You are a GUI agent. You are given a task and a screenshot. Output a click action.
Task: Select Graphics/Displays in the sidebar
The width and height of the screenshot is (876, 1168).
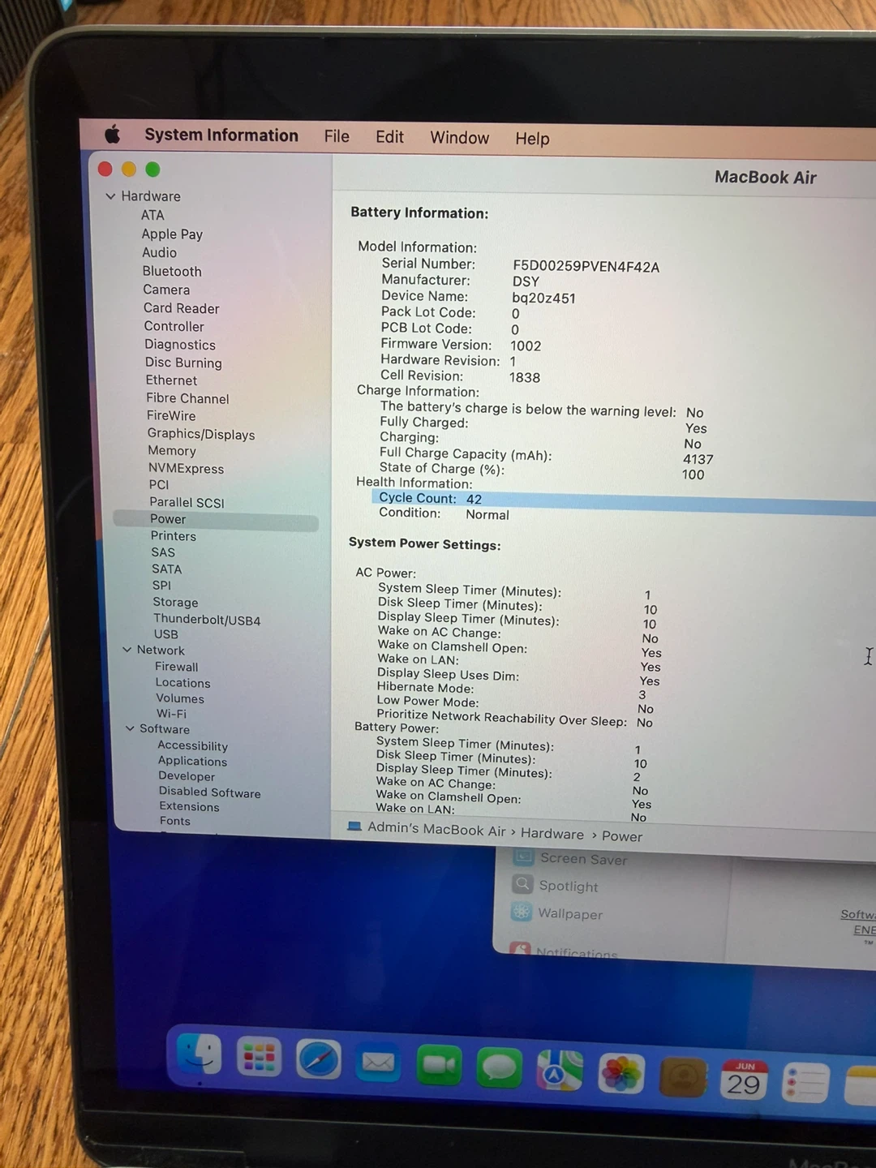(201, 434)
